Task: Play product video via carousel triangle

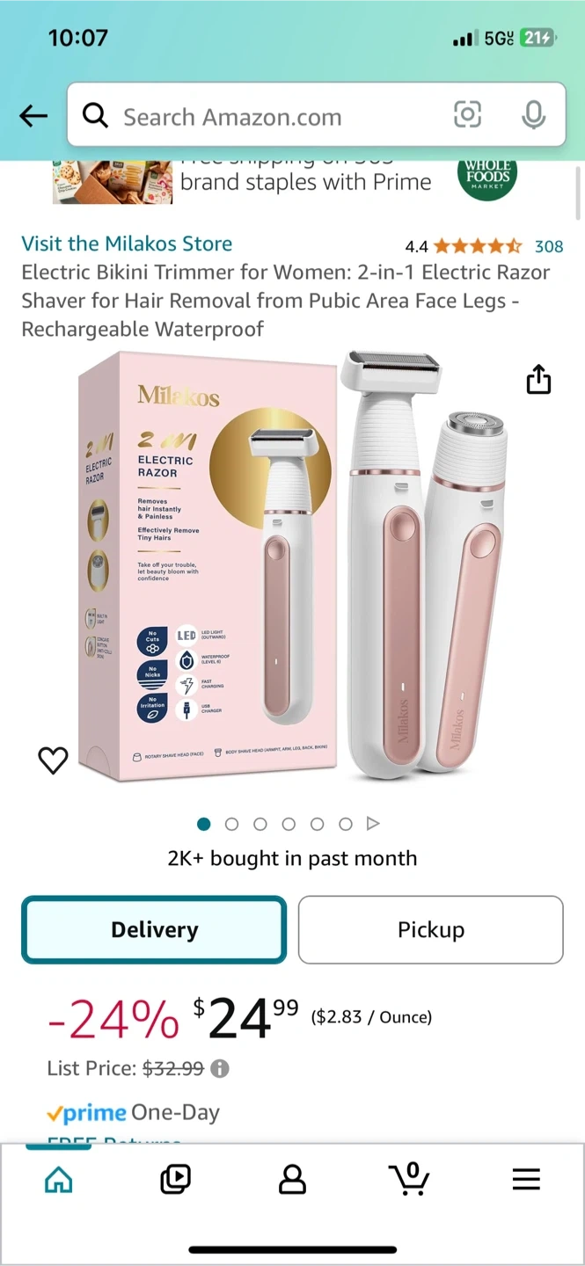Action: (373, 824)
